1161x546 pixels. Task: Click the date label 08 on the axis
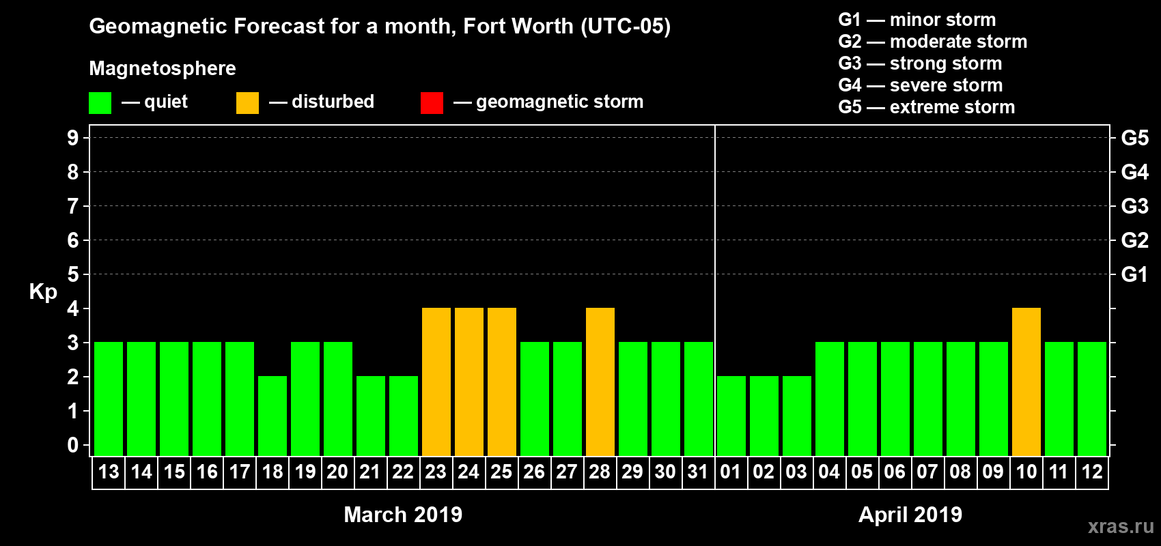(x=960, y=472)
